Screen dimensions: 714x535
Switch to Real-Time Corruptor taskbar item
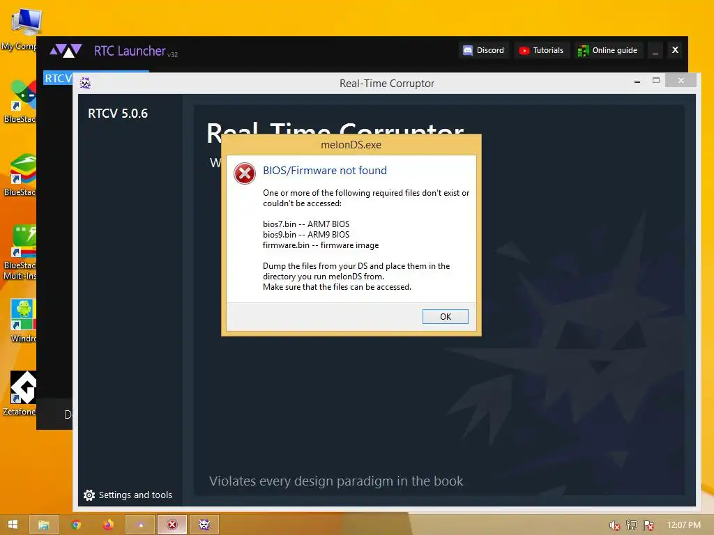204,525
